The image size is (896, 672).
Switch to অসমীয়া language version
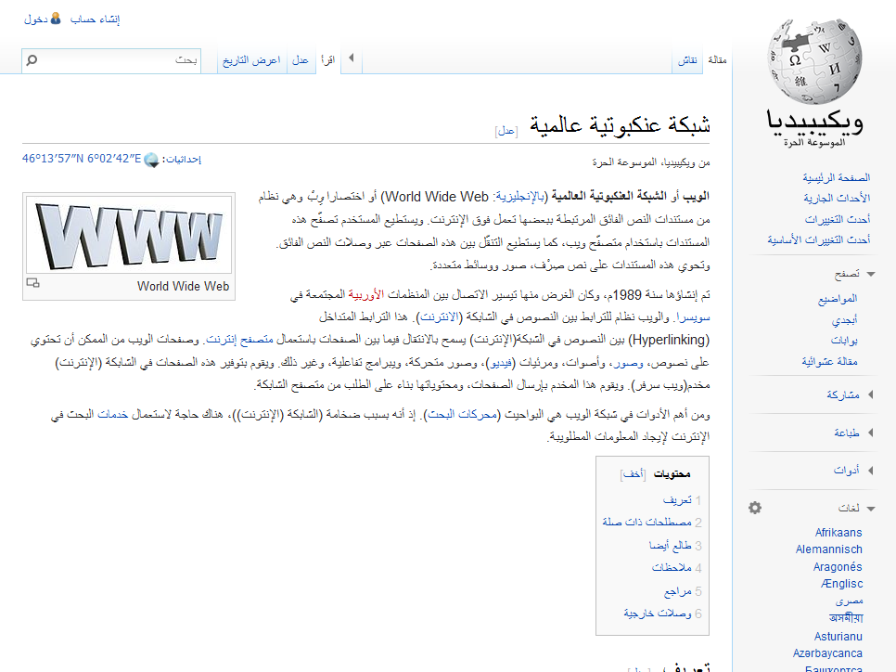tap(846, 618)
